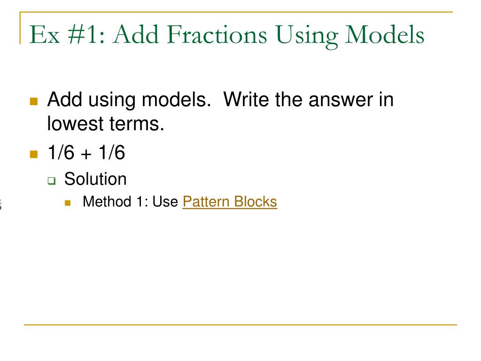Click the 'Solution' sub-bullet text
This screenshot has height=361, width=481.
coord(95,179)
